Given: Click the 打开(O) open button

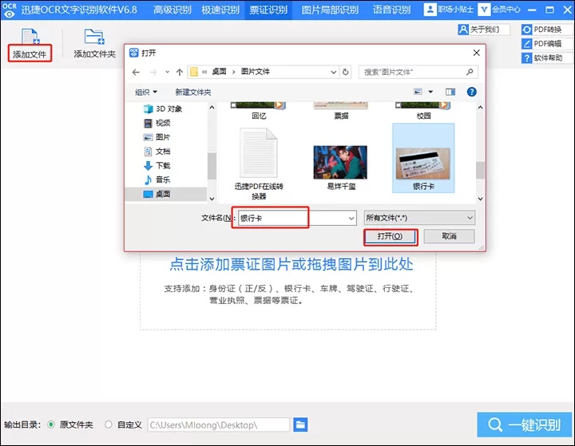Looking at the screenshot, I should [391, 236].
